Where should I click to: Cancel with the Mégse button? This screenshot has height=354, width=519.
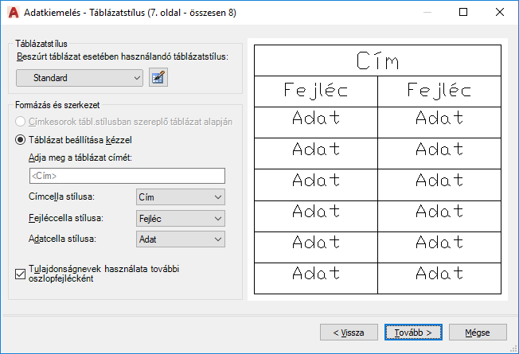pyautogui.click(x=478, y=332)
